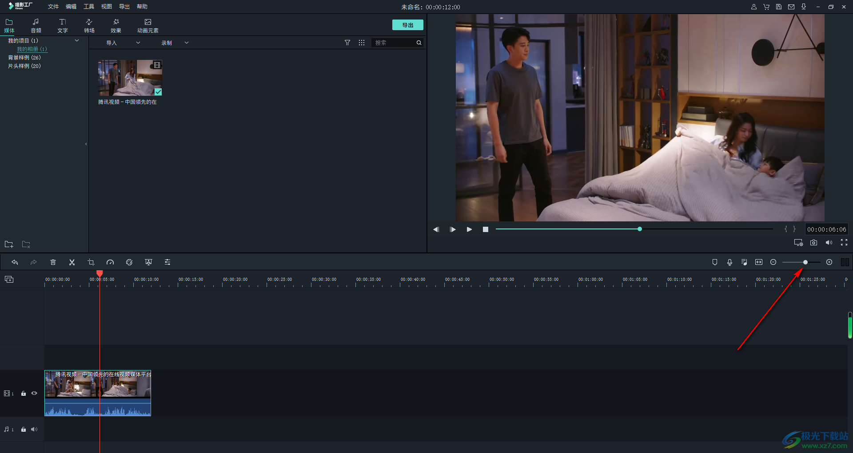
Task: Click the timeline zoom slider handle
Action: 805,262
